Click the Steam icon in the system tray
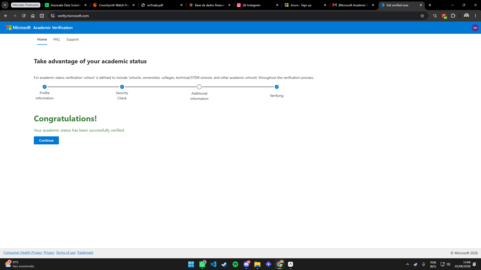This screenshot has height=270, width=481. (x=415, y=264)
